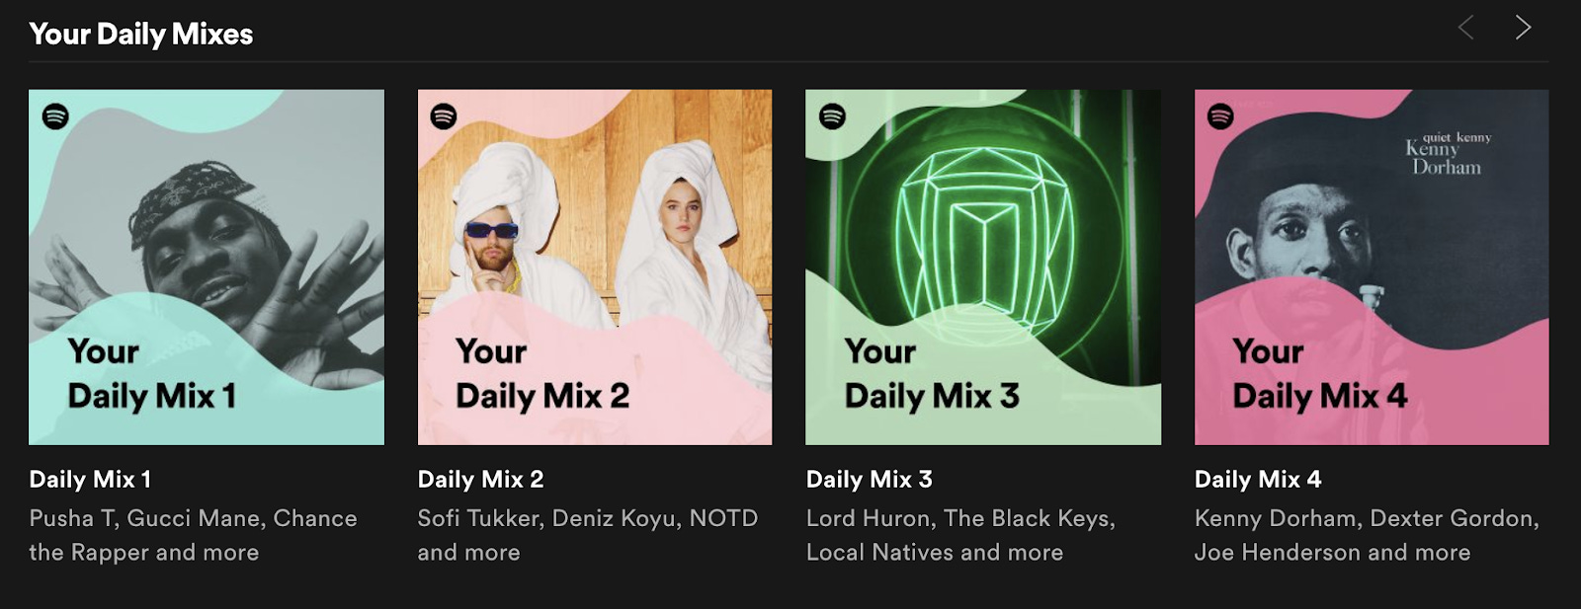The image size is (1581, 609).
Task: Click the Kenny Dorham, Dexter Gordon description
Action: 1367,535
